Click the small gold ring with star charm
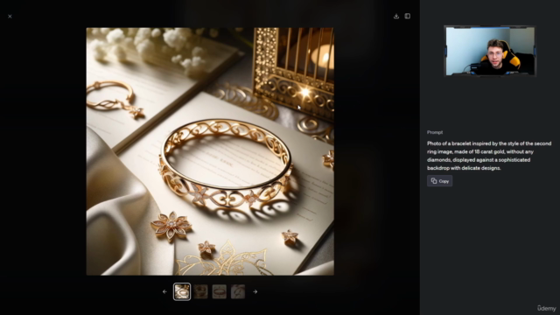This screenshot has height=315, width=560. (x=115, y=99)
